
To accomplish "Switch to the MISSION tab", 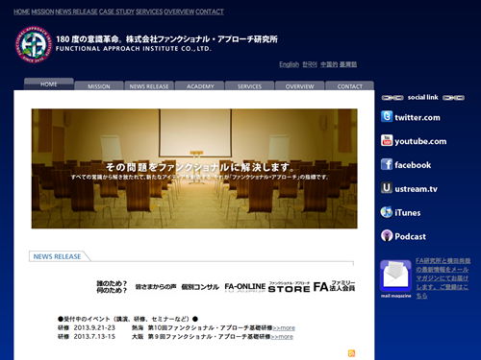I will (99, 86).
